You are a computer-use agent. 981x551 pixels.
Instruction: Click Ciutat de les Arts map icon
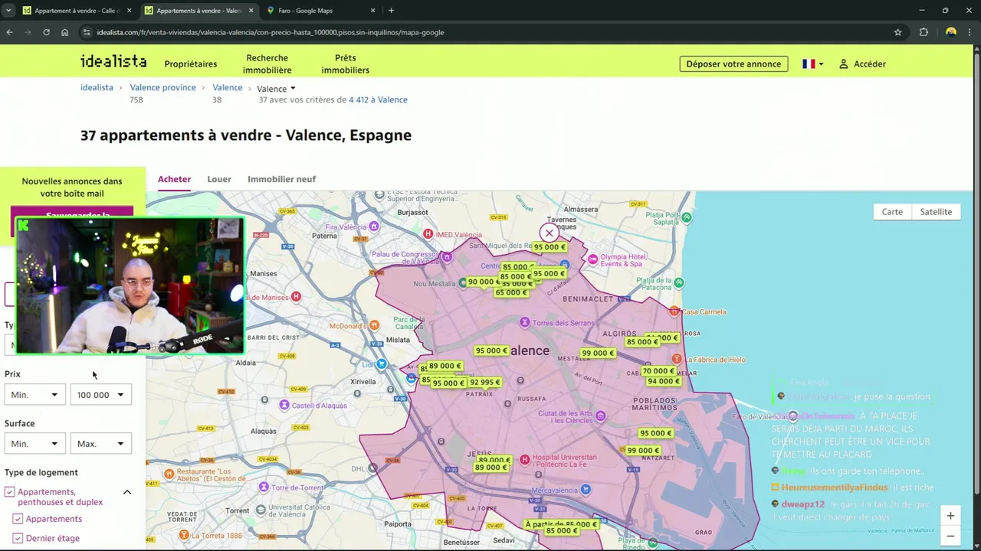[x=600, y=416]
